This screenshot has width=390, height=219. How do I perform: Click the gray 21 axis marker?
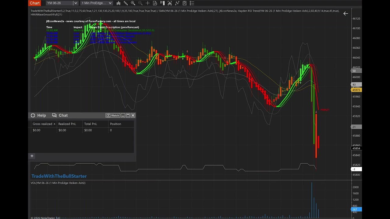(x=356, y=127)
